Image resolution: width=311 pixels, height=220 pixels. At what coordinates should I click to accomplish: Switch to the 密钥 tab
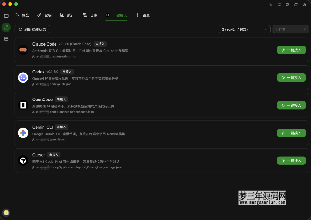pos(44,15)
